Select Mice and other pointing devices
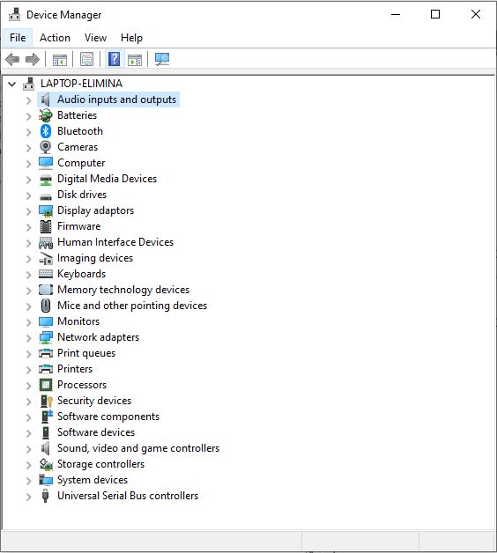The image size is (497, 553). click(132, 306)
